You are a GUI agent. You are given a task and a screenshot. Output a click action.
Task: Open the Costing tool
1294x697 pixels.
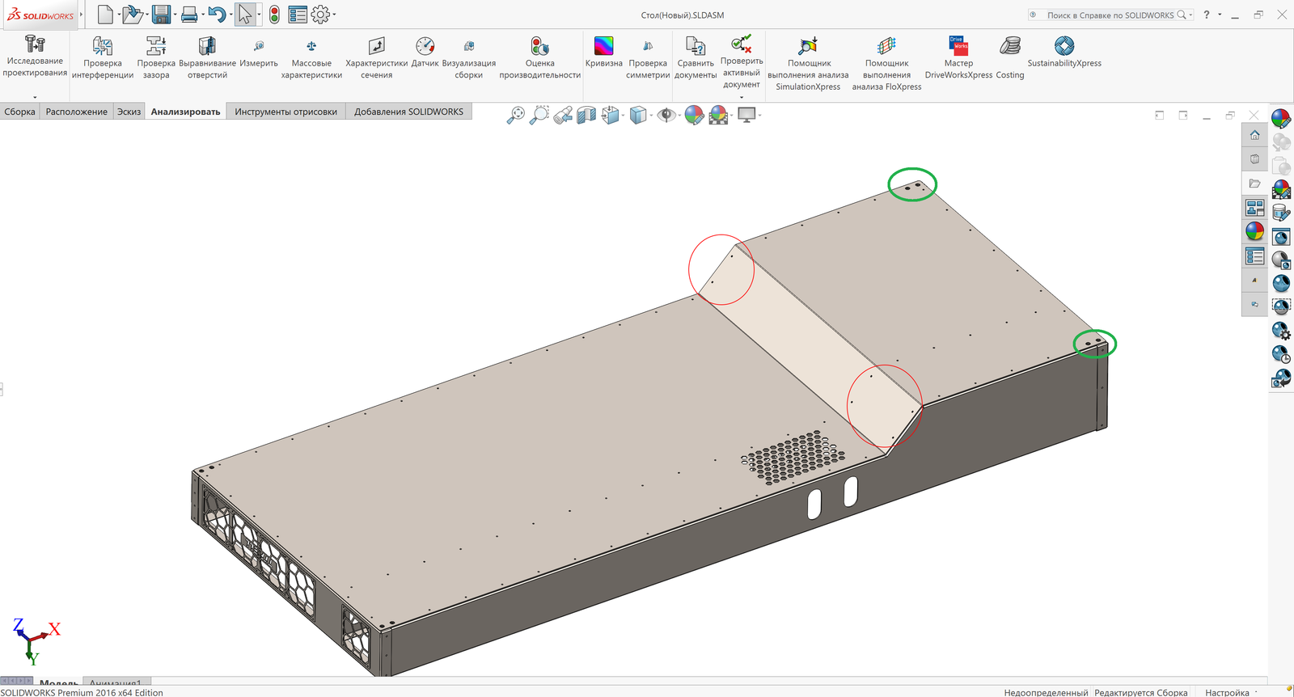[x=1010, y=57]
